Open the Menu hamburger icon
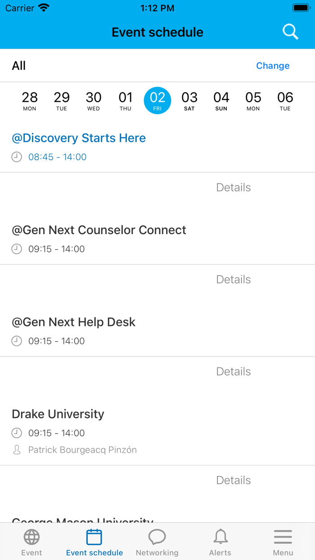 click(x=283, y=537)
